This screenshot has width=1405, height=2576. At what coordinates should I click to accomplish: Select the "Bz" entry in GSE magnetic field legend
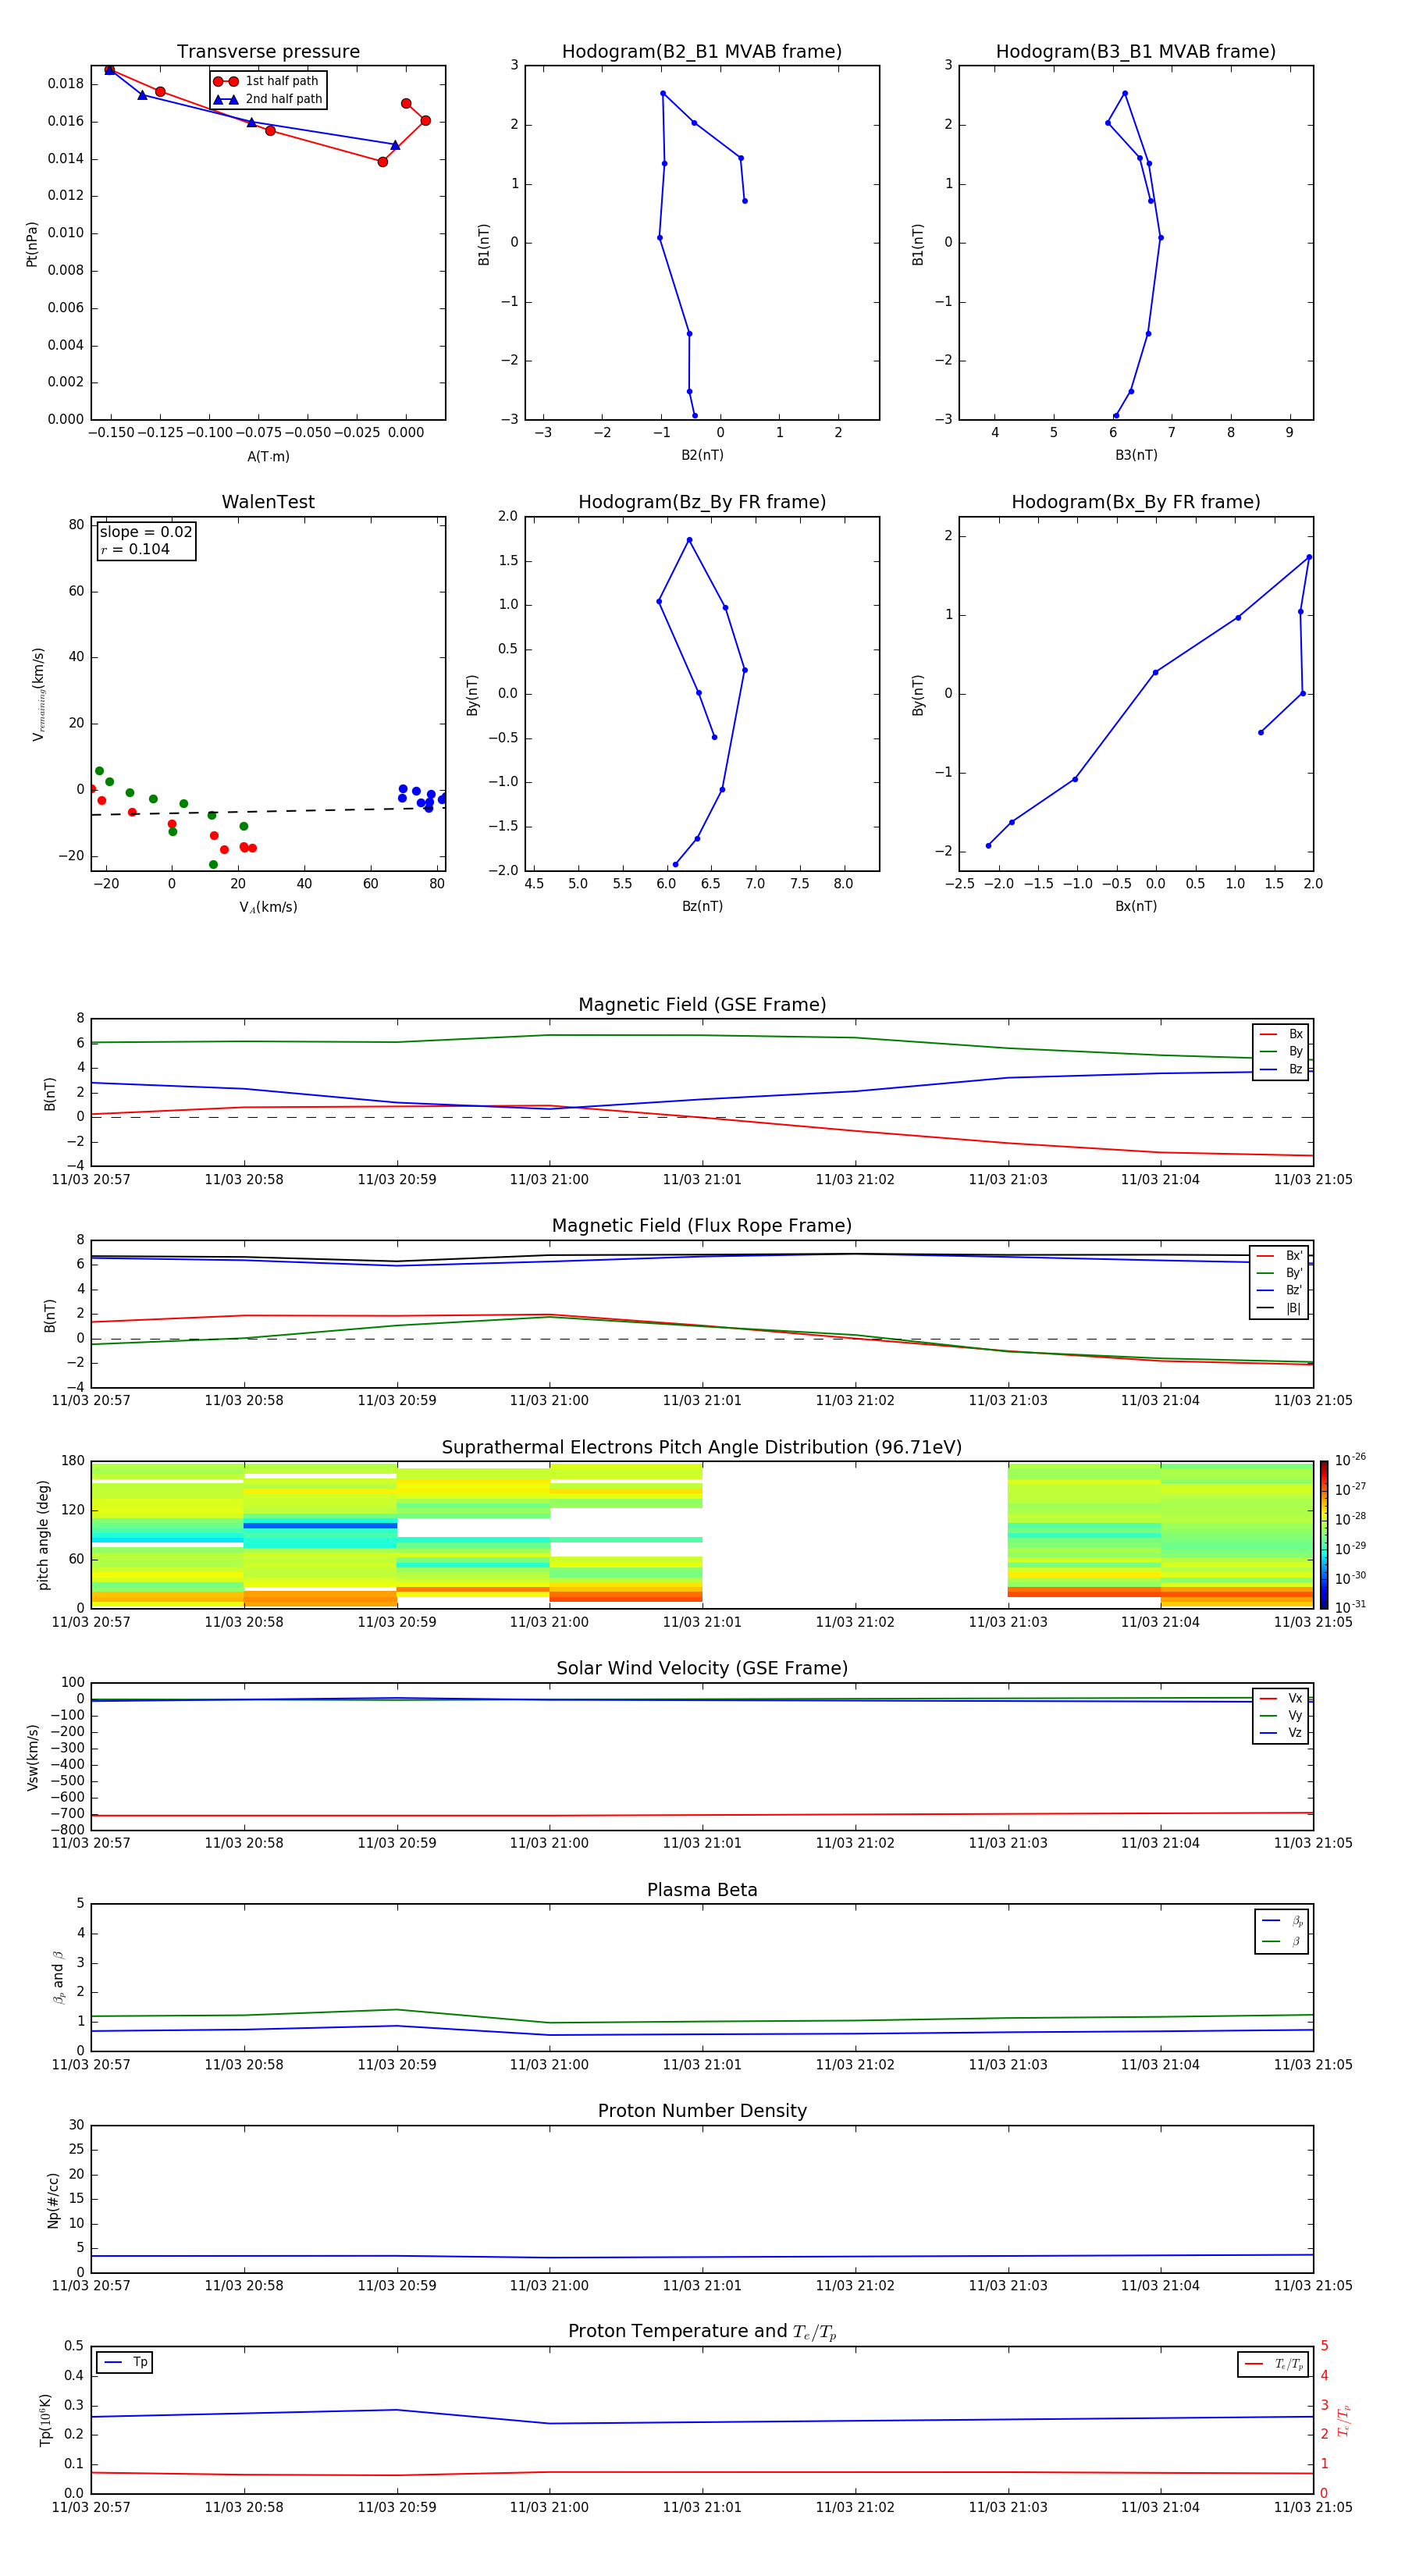coord(1281,1069)
